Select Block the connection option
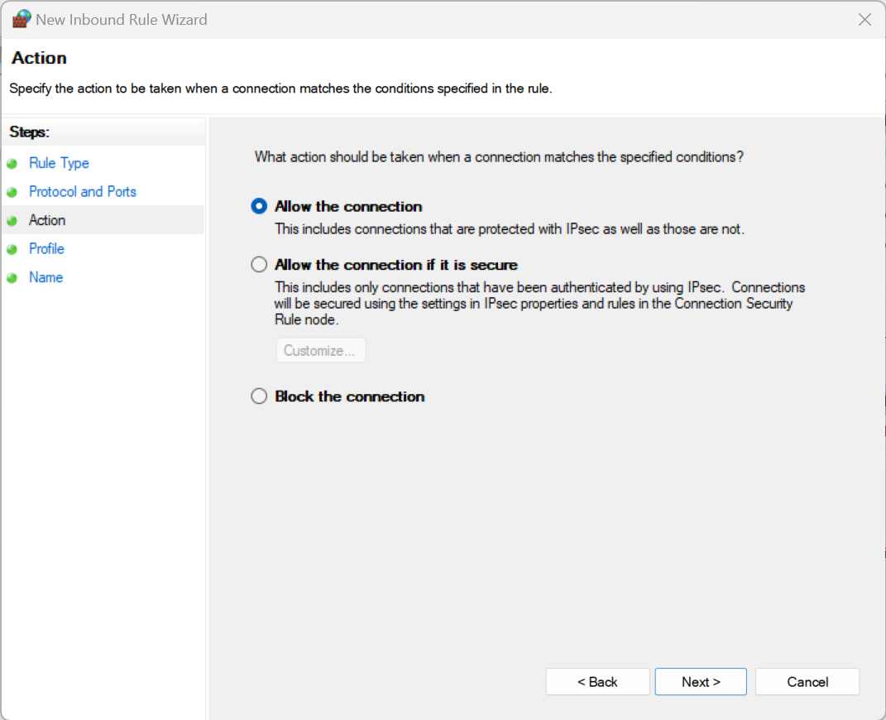Image resolution: width=886 pixels, height=720 pixels. 260,396
